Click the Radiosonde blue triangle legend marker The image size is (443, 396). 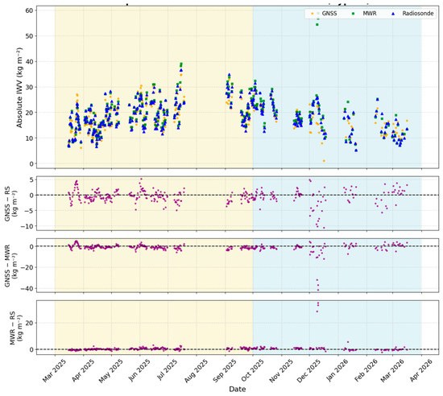click(393, 13)
